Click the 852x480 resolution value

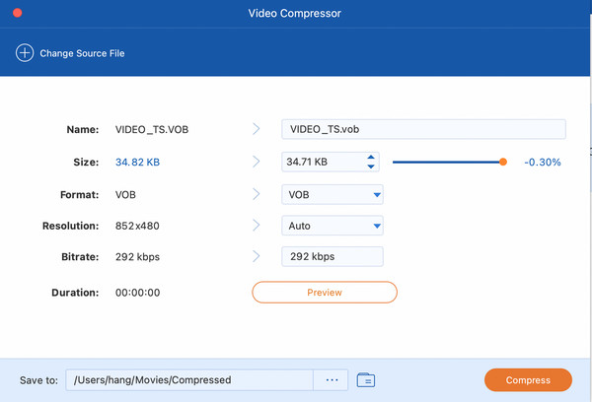pos(137,226)
